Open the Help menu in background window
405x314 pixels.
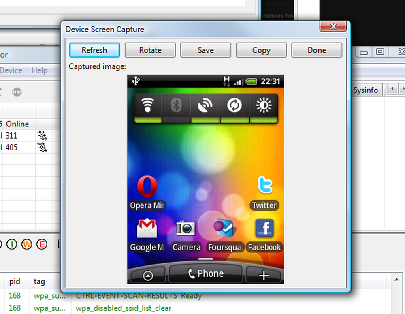click(x=39, y=70)
